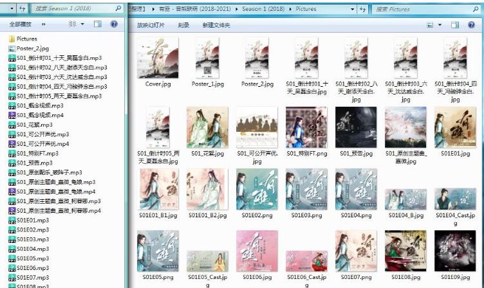The height and width of the screenshot is (288, 484).
Task: Toggle the preview pane in the left window
Action: coord(98,24)
